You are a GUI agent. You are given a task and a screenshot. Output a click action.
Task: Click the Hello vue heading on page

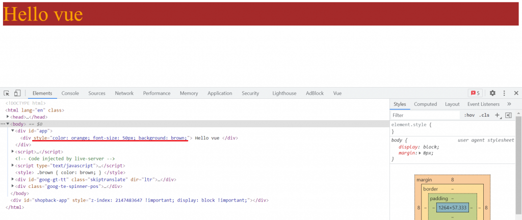point(43,14)
